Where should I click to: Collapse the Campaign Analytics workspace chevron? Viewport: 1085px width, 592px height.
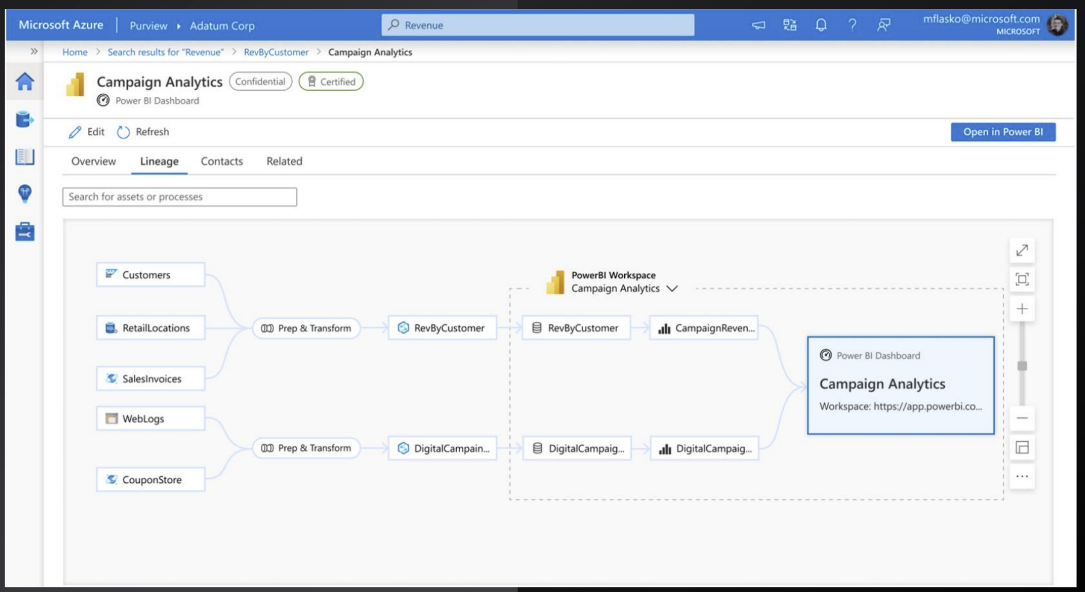tap(672, 289)
